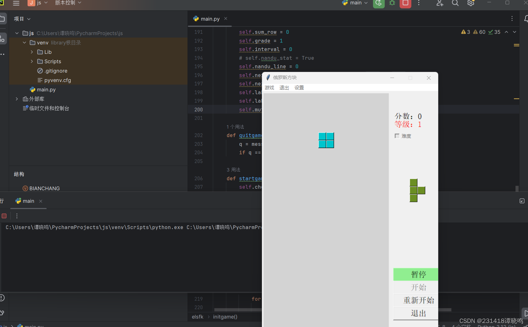528x327 pixels.
Task: Click elsfk breadcrumb
Action: pos(197,317)
